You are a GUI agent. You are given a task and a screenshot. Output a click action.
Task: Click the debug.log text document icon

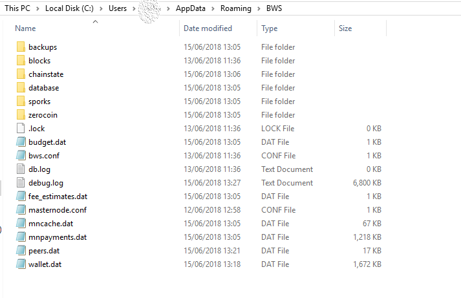(21, 182)
